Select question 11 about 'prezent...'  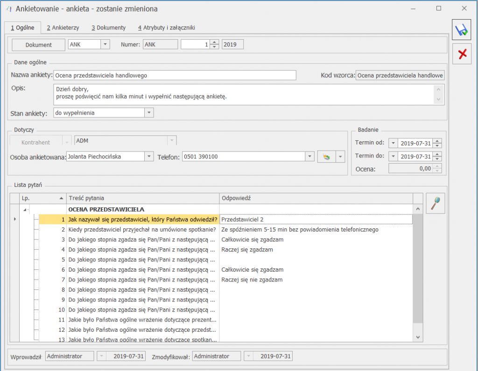pyautogui.click(x=142, y=320)
